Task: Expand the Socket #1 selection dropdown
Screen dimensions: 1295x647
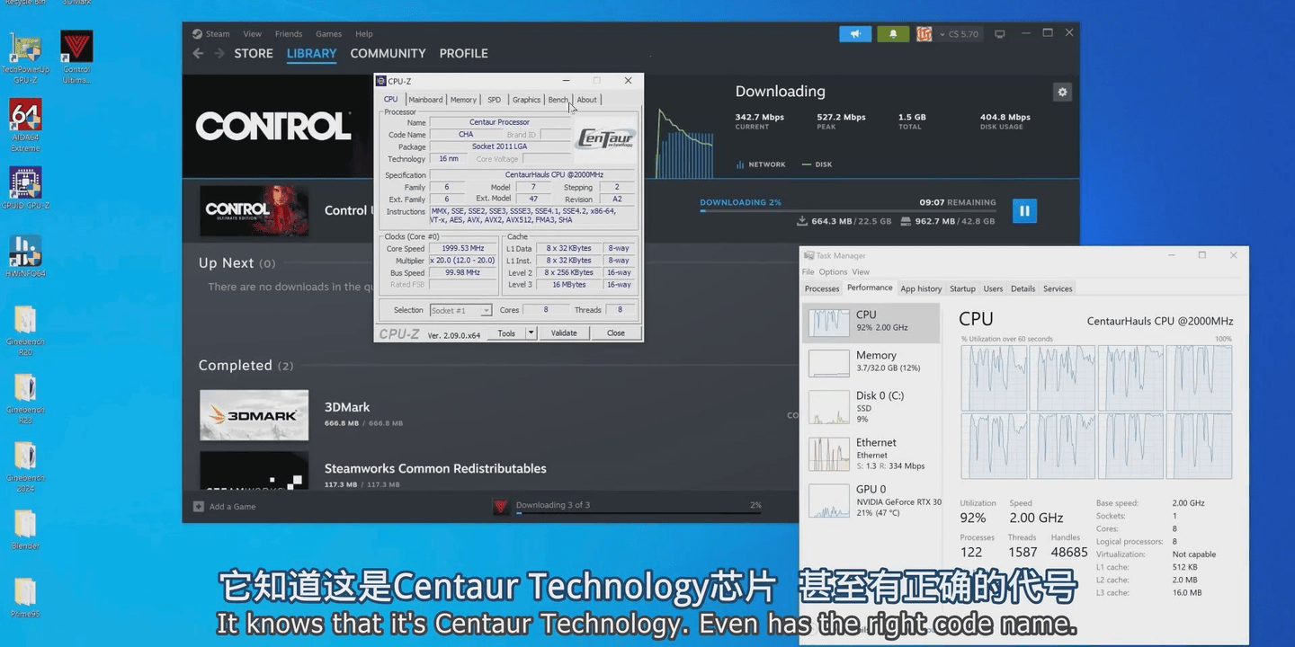Action: click(x=486, y=311)
